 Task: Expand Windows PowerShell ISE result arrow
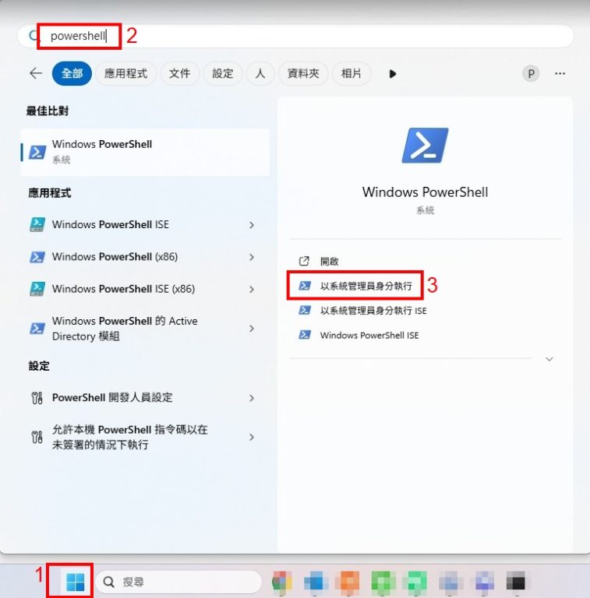pos(251,225)
